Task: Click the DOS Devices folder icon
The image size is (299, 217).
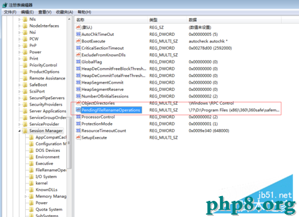Action: [31, 151]
